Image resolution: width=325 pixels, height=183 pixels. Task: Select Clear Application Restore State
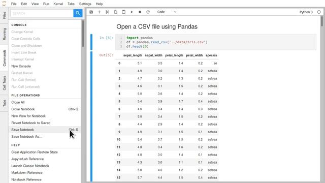45,152
